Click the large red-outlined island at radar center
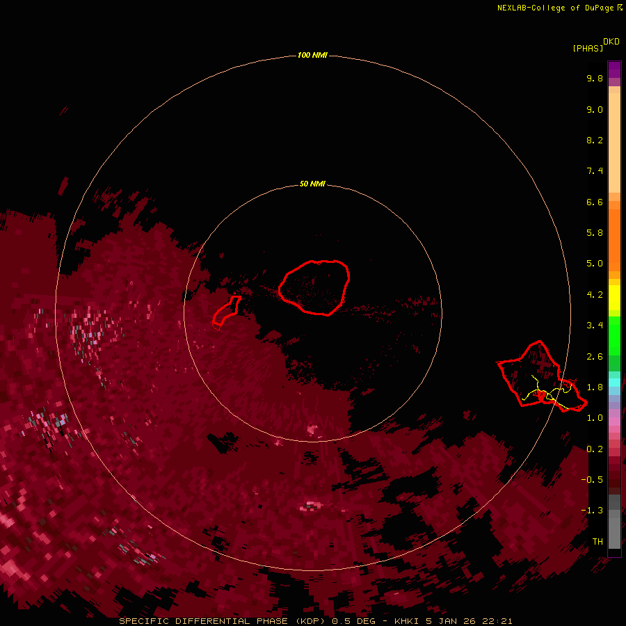This screenshot has height=626, width=626. (314, 287)
